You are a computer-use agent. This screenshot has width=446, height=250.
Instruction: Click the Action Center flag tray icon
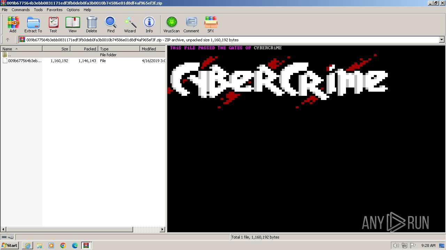click(x=413, y=245)
